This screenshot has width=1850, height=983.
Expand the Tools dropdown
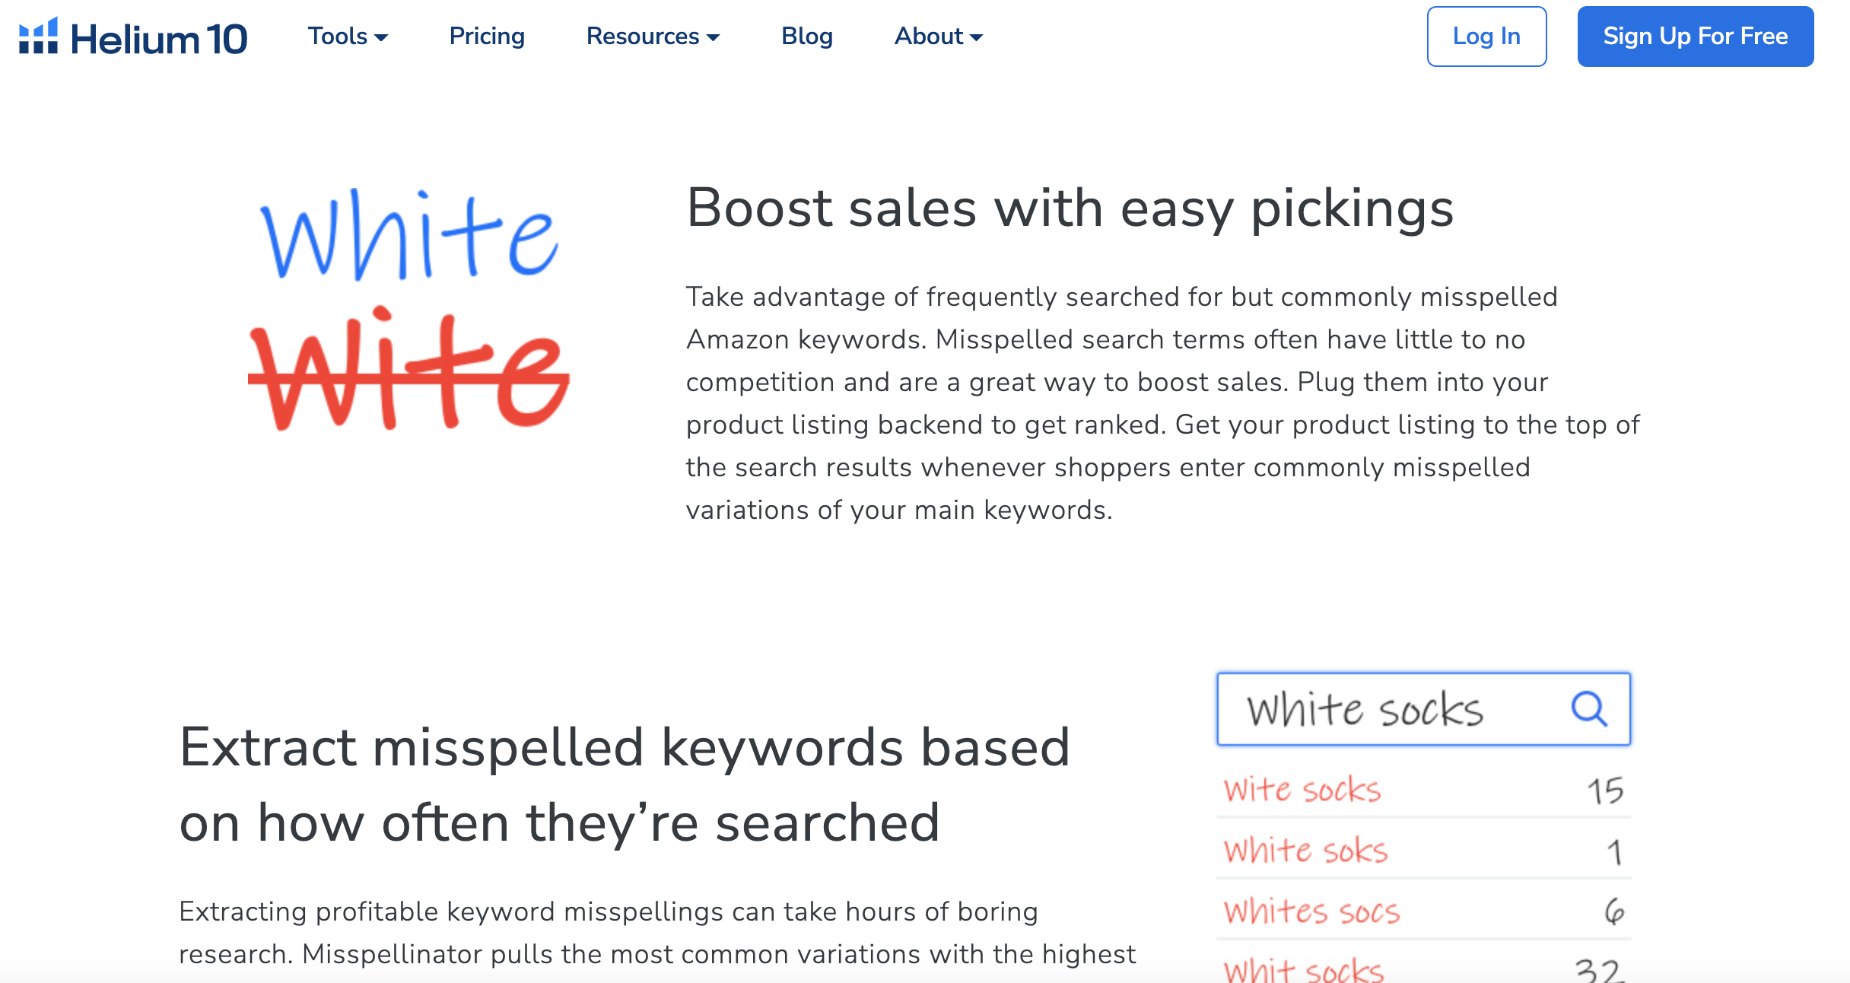coord(347,36)
